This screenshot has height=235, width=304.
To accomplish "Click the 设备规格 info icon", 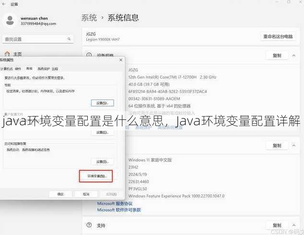I will [89, 55].
